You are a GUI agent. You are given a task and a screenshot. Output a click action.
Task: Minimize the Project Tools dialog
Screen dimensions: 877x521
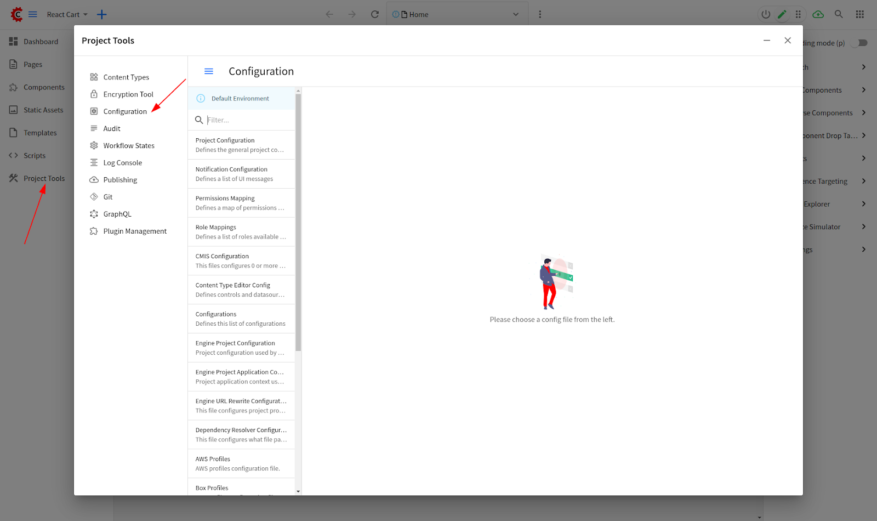point(767,41)
